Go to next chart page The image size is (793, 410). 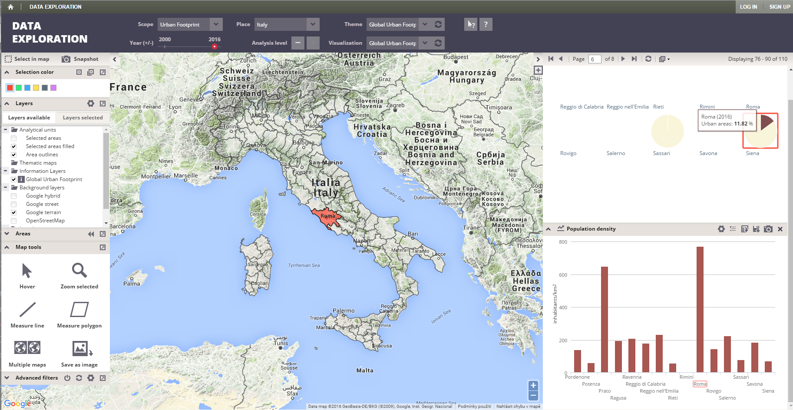pos(623,59)
